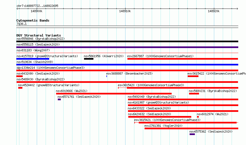Open nsv4157819 (gnomADStructuralVariants) label
The width and height of the screenshot is (246, 145).
click(47, 56)
